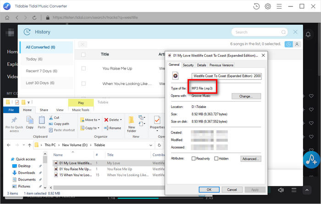Go to home icon in Tidabie browser bar

tap(7, 18)
